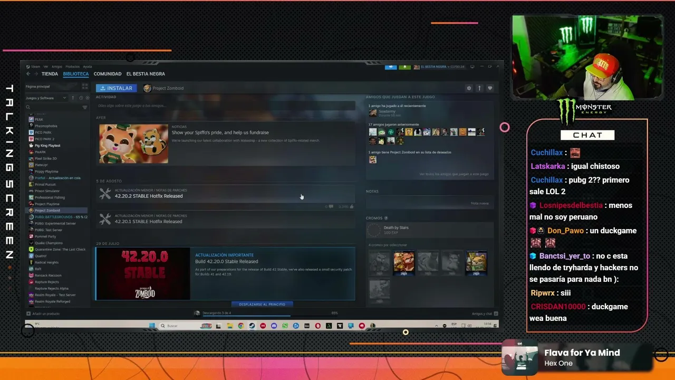Open Chrome from the Windows taskbar
The width and height of the screenshot is (675, 380).
coord(241,326)
